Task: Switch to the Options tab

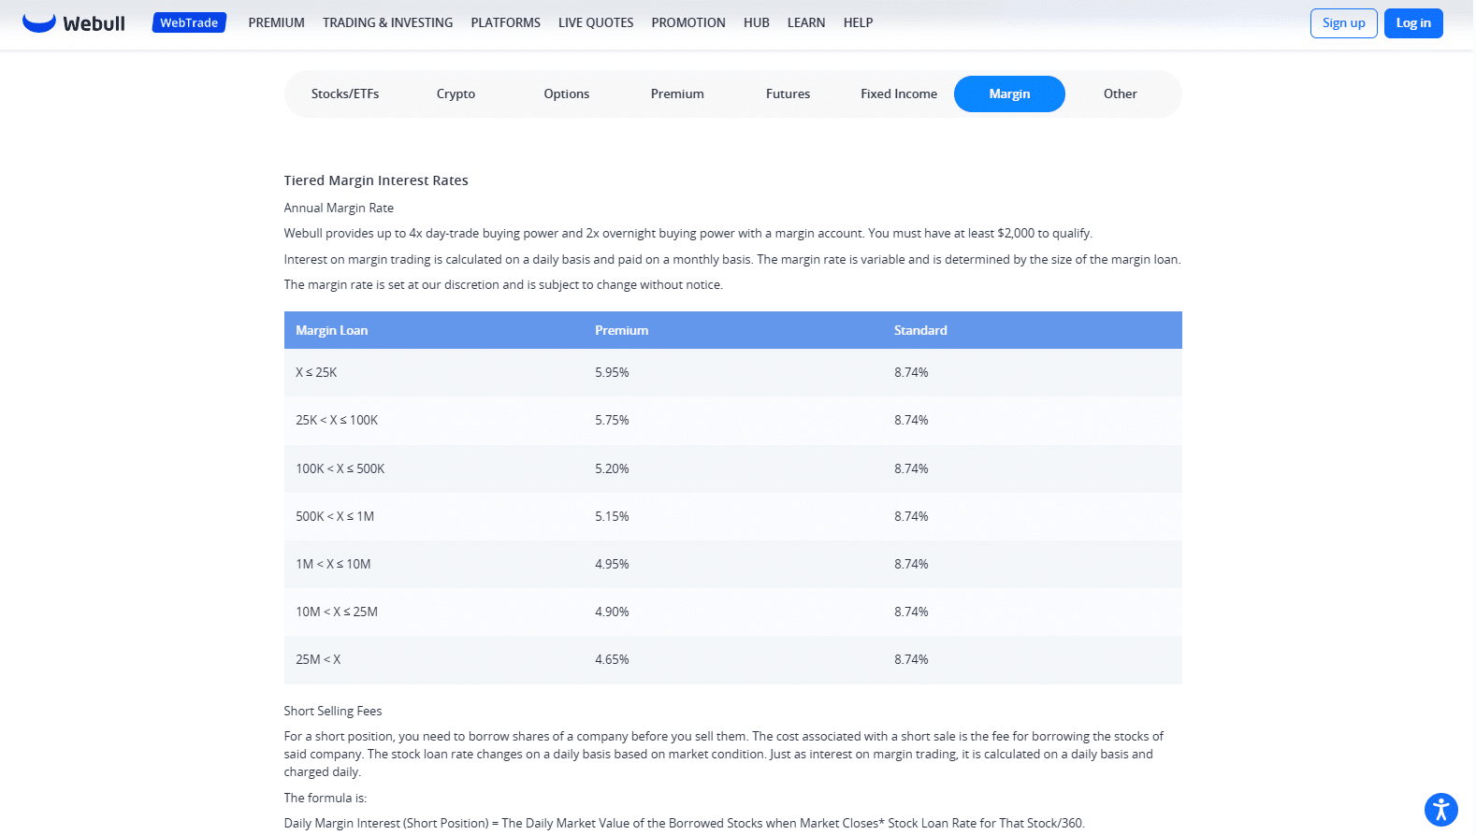Action: pos(566,94)
